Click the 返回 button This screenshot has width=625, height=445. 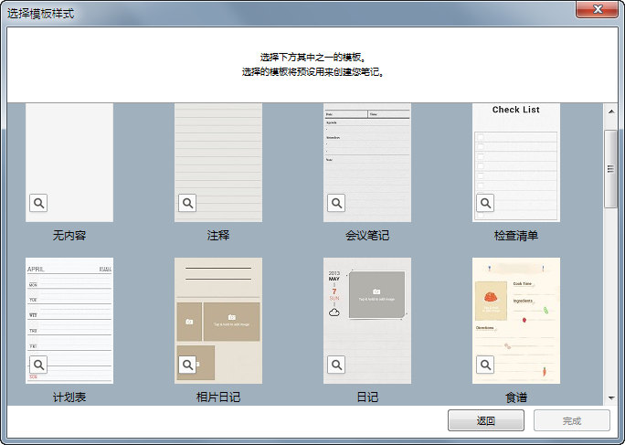(x=485, y=420)
